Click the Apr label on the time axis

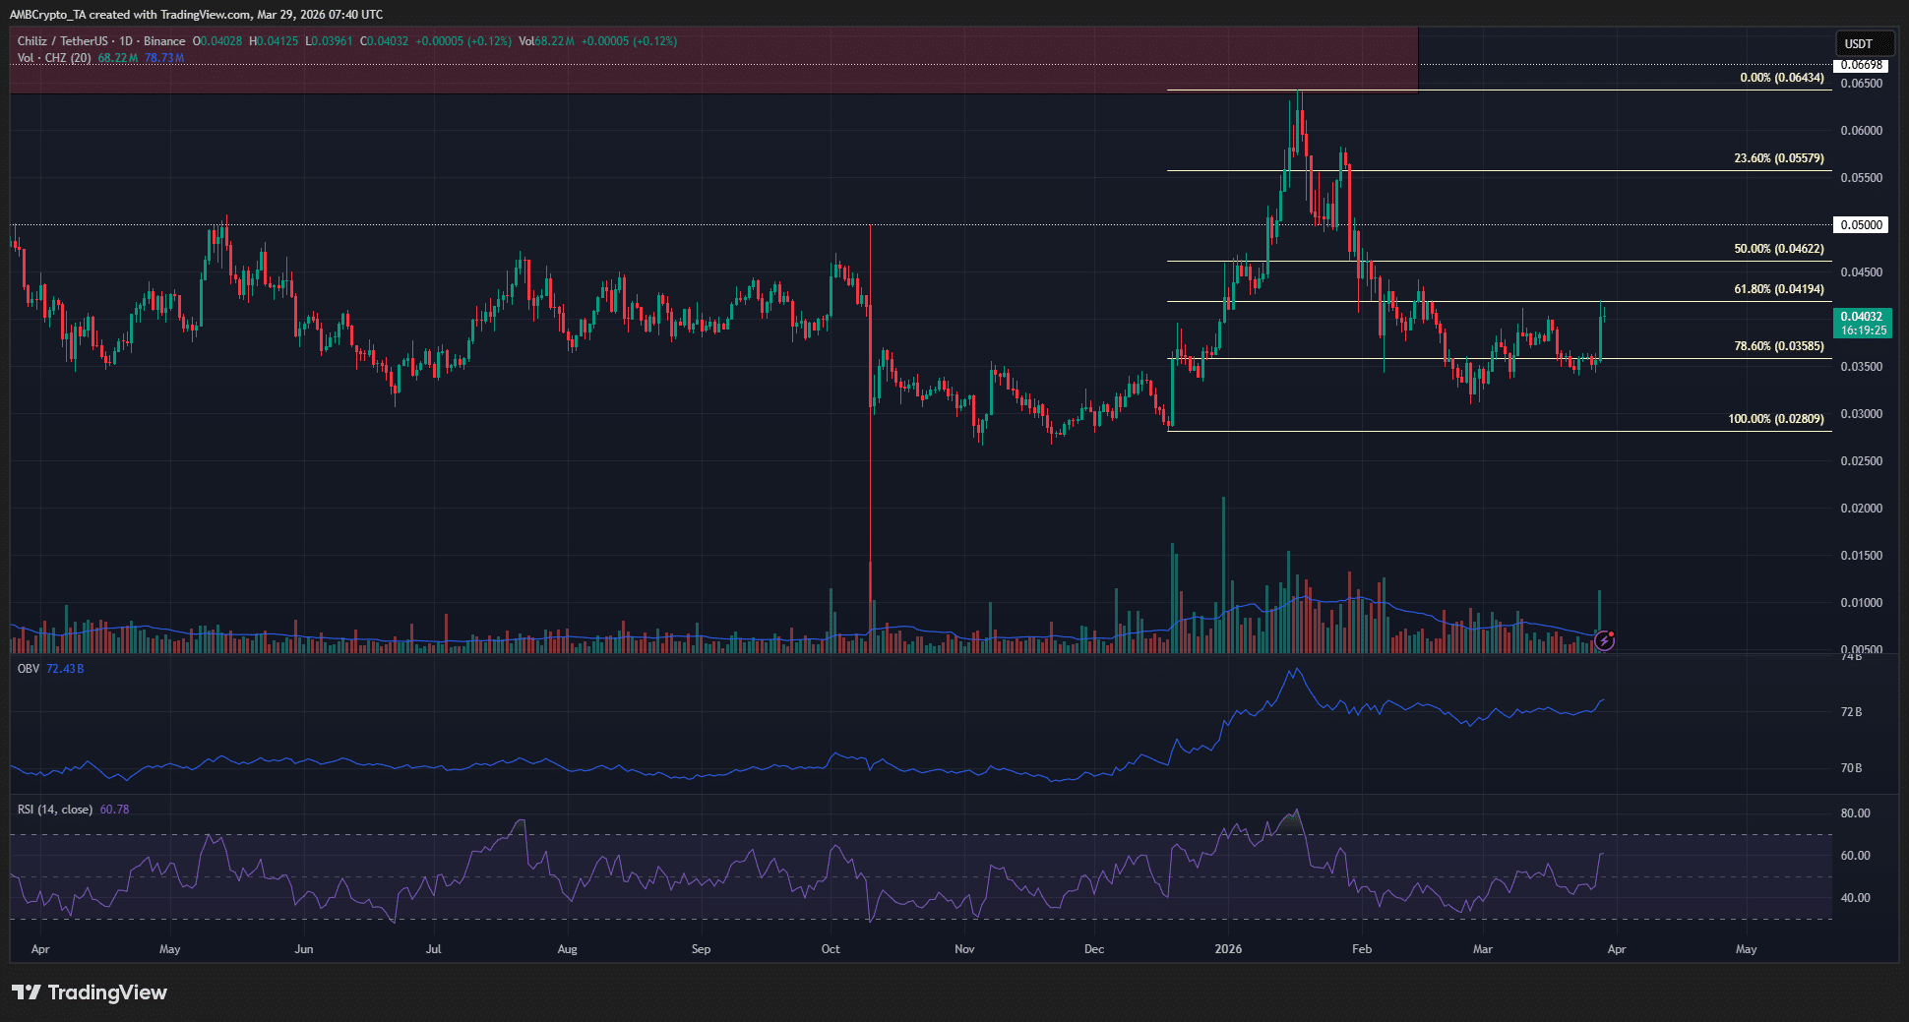pyautogui.click(x=40, y=949)
